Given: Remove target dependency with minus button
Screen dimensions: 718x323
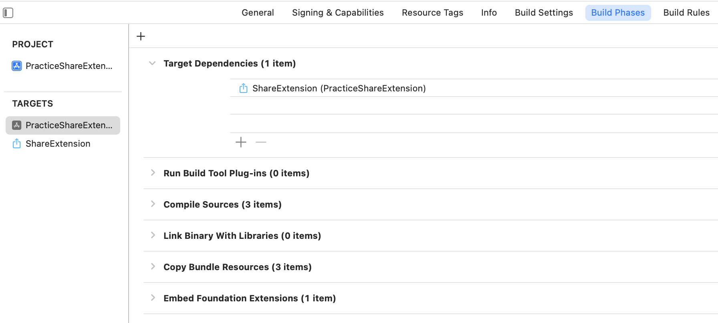Looking at the screenshot, I should (261, 142).
